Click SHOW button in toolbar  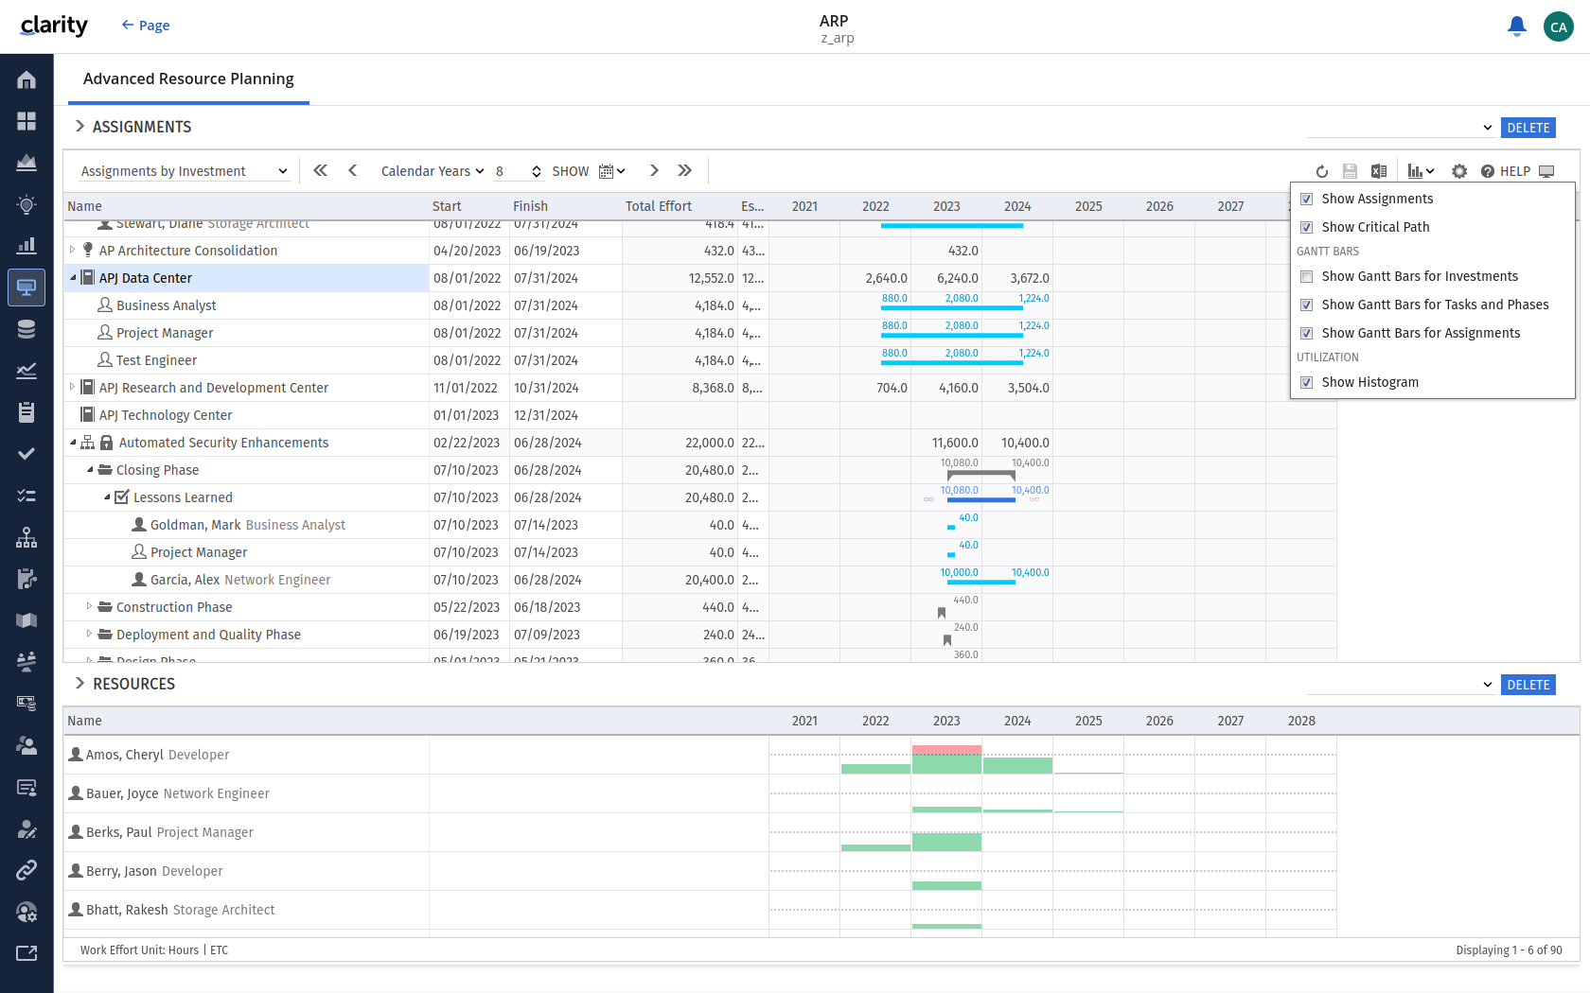(x=571, y=171)
